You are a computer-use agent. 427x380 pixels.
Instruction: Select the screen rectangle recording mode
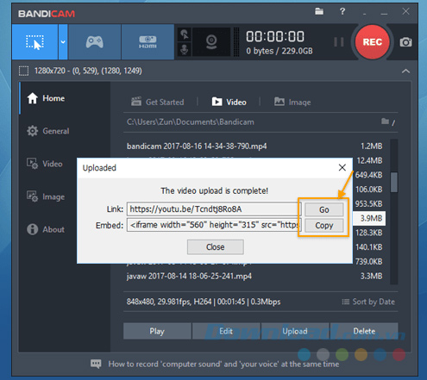click(35, 42)
